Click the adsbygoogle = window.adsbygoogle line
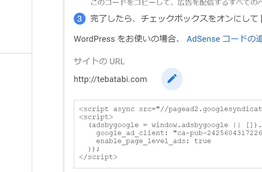 (x=175, y=125)
